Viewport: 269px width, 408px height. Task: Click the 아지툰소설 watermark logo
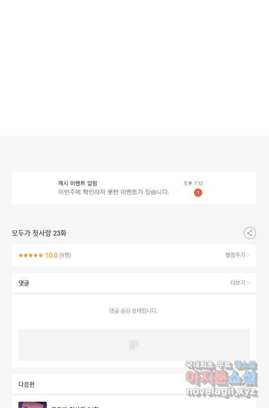221,378
